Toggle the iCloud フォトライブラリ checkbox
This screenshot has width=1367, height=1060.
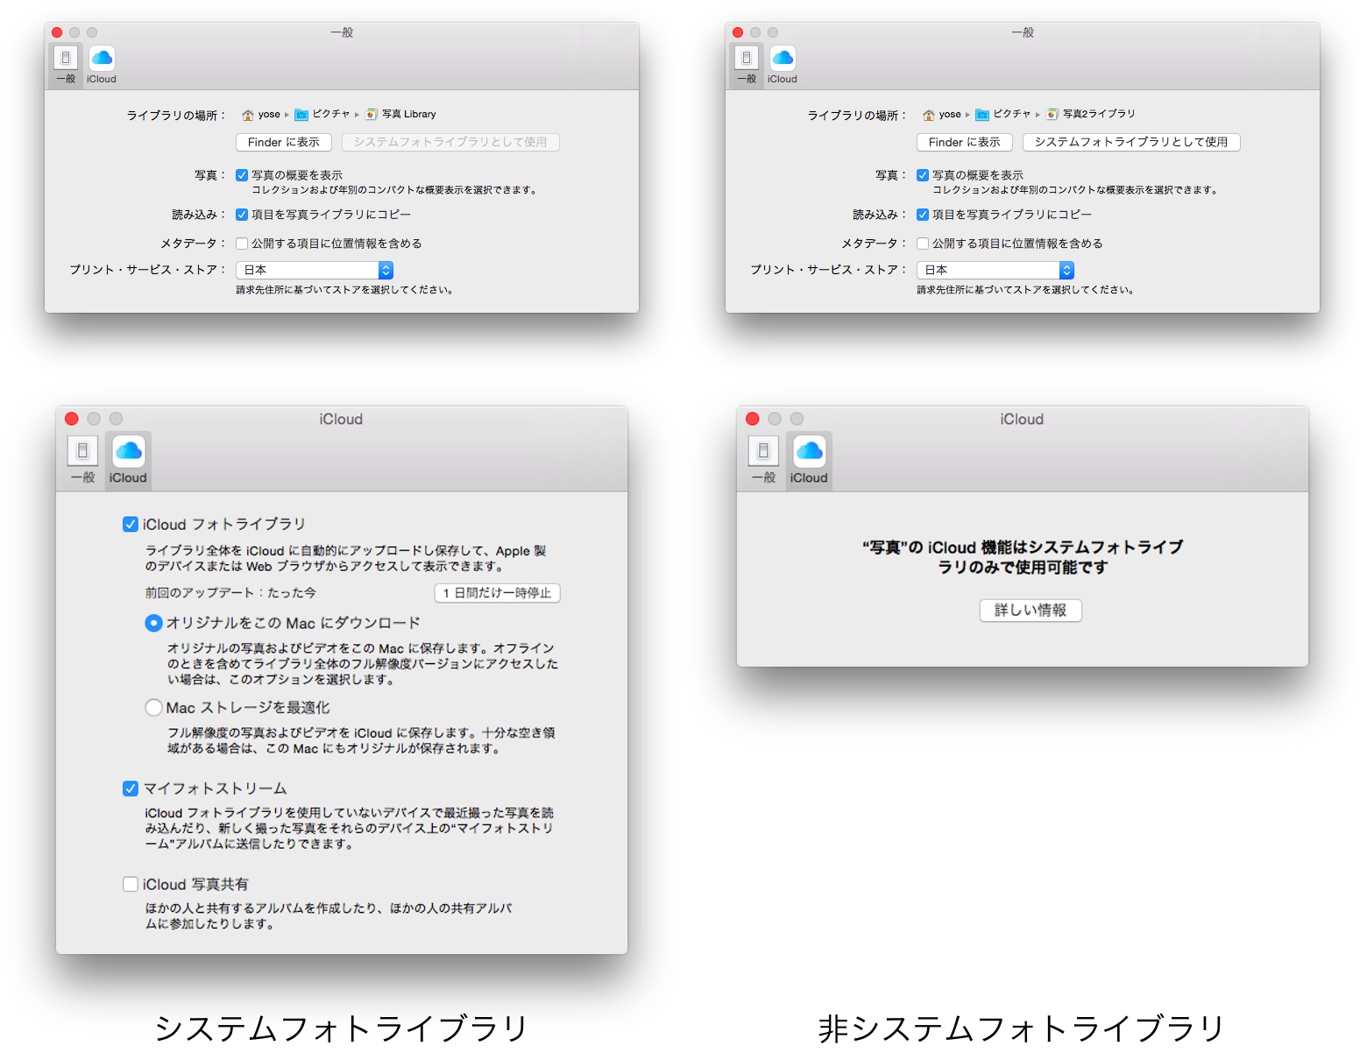(x=131, y=524)
